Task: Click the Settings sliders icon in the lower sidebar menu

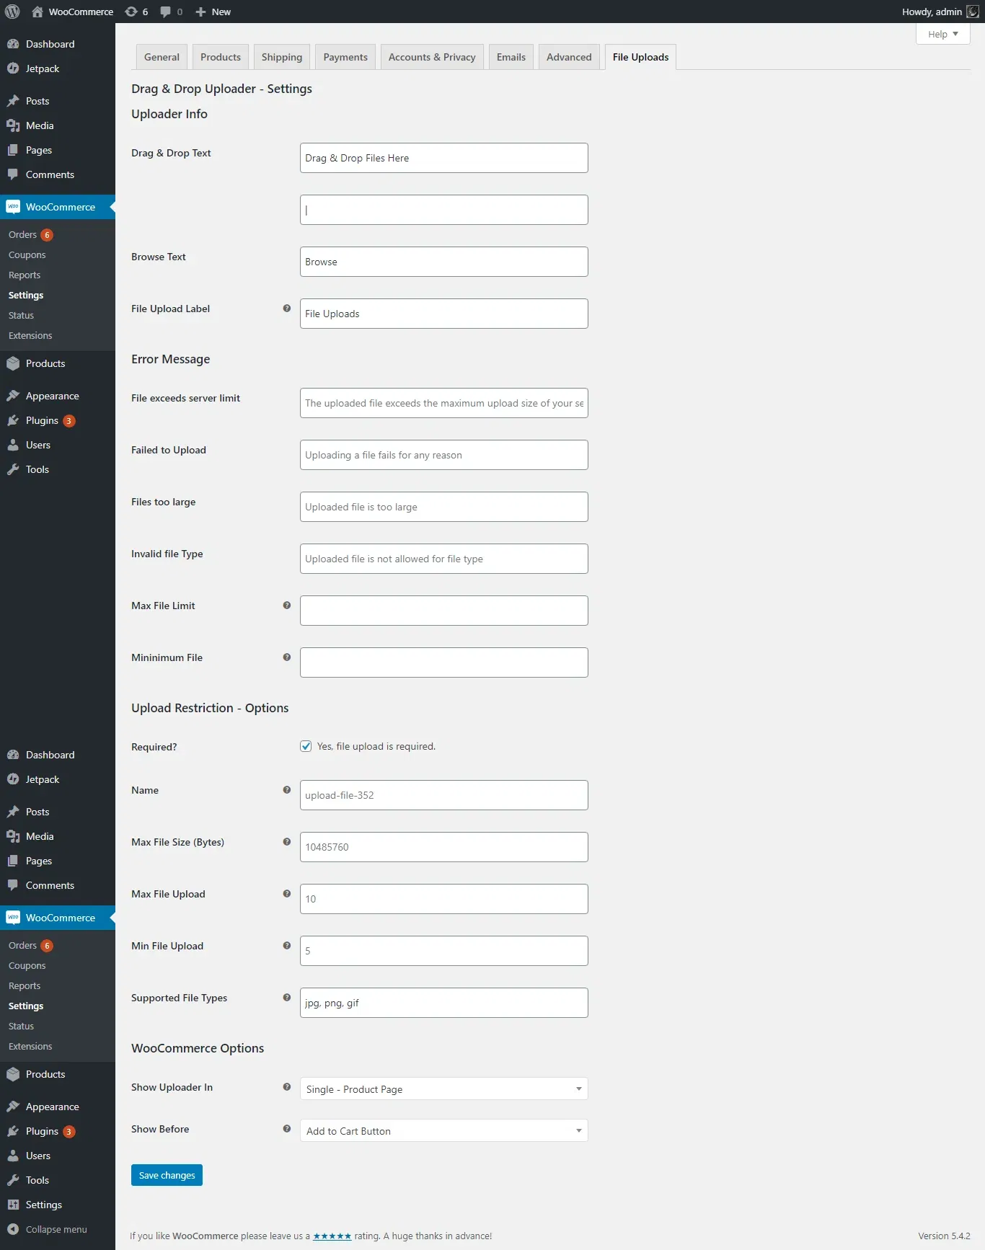Action: (13, 1205)
